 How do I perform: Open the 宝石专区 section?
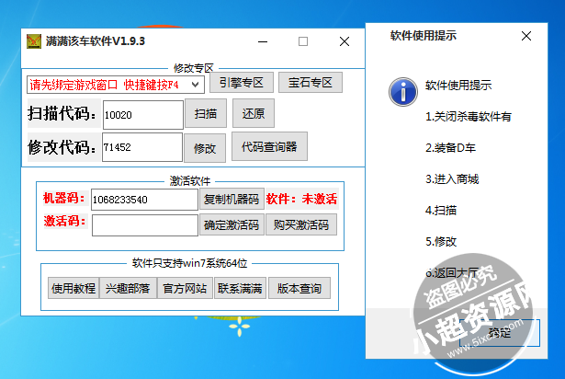point(311,83)
